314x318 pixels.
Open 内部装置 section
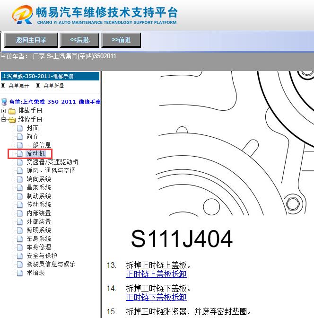(x=39, y=213)
